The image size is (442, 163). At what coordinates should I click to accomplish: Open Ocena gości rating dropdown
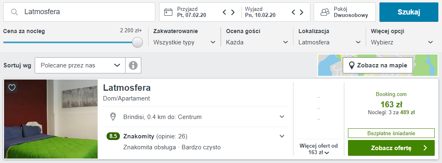pos(257,42)
